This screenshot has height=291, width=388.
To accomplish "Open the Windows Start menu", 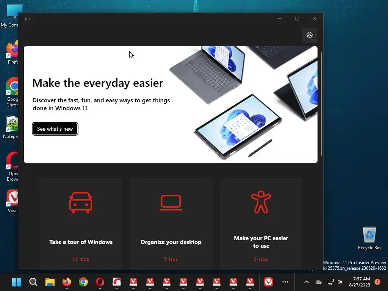I will click(17, 282).
